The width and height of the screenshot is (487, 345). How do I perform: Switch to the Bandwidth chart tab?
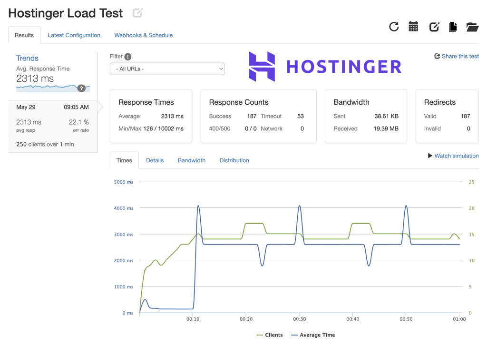coord(191,160)
